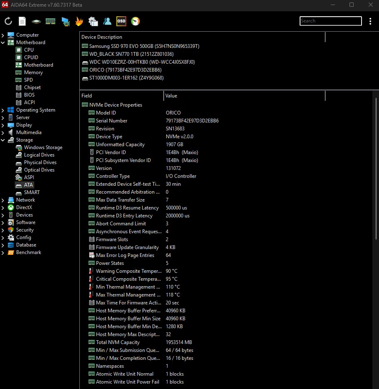Select the Runtime D3 Entry Latency row
Viewport: 379px width, 389px height.
click(139, 216)
